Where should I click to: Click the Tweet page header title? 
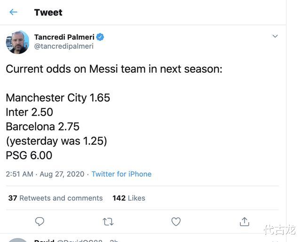(48, 12)
